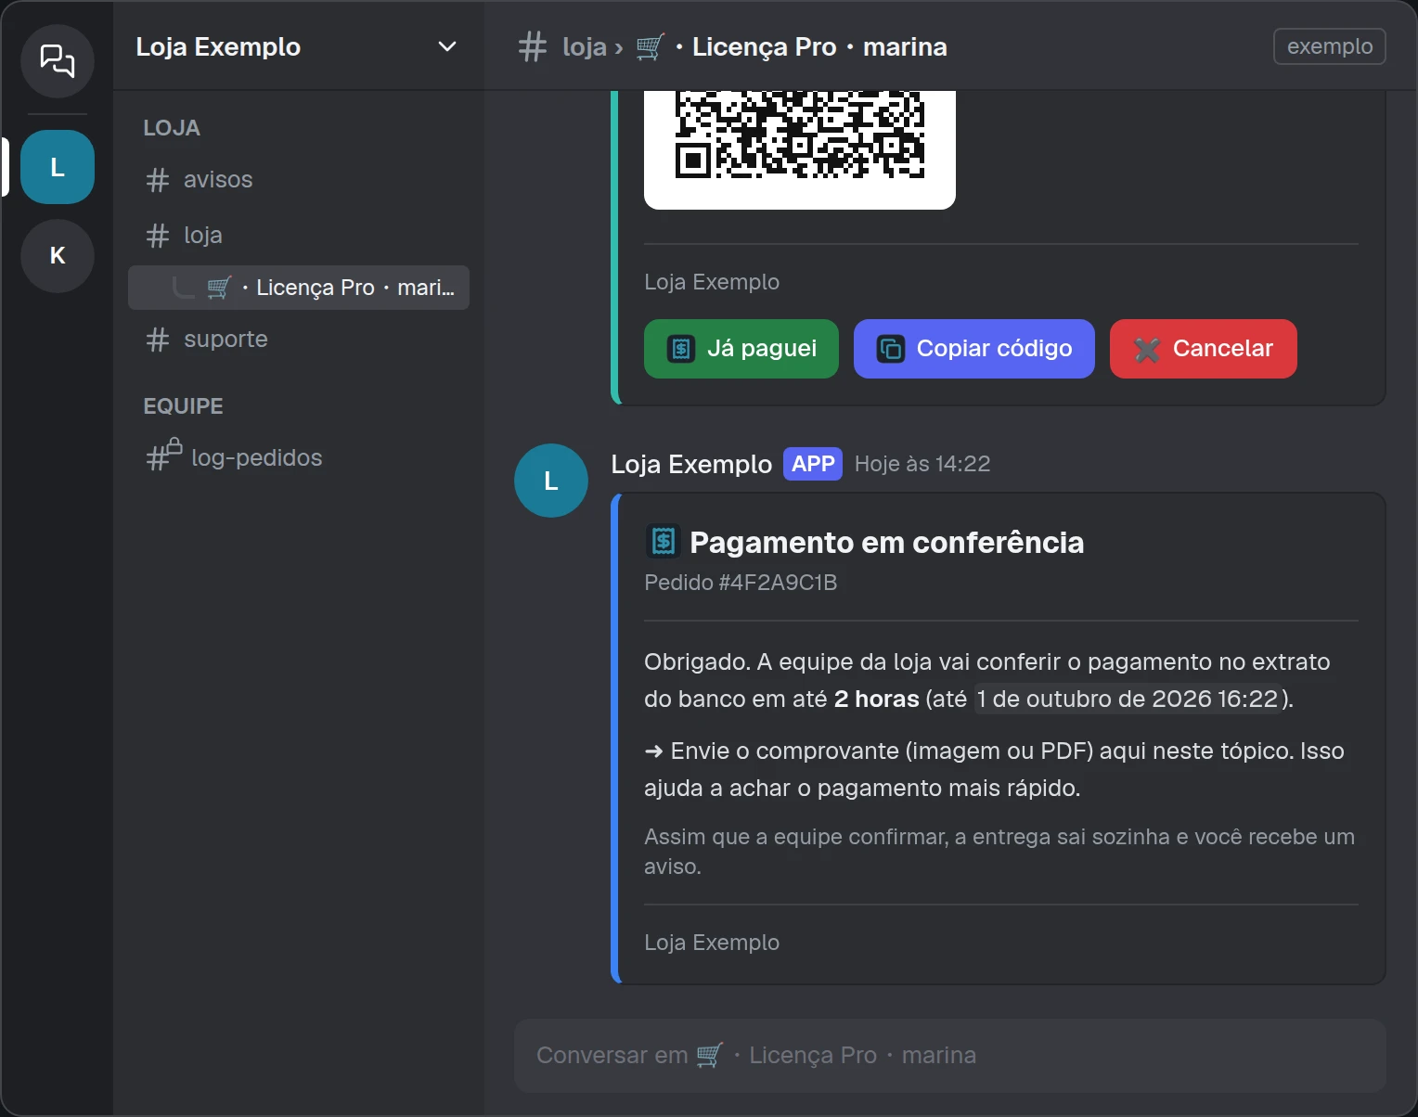
Task: Click the green Já paguei button
Action: click(741, 349)
